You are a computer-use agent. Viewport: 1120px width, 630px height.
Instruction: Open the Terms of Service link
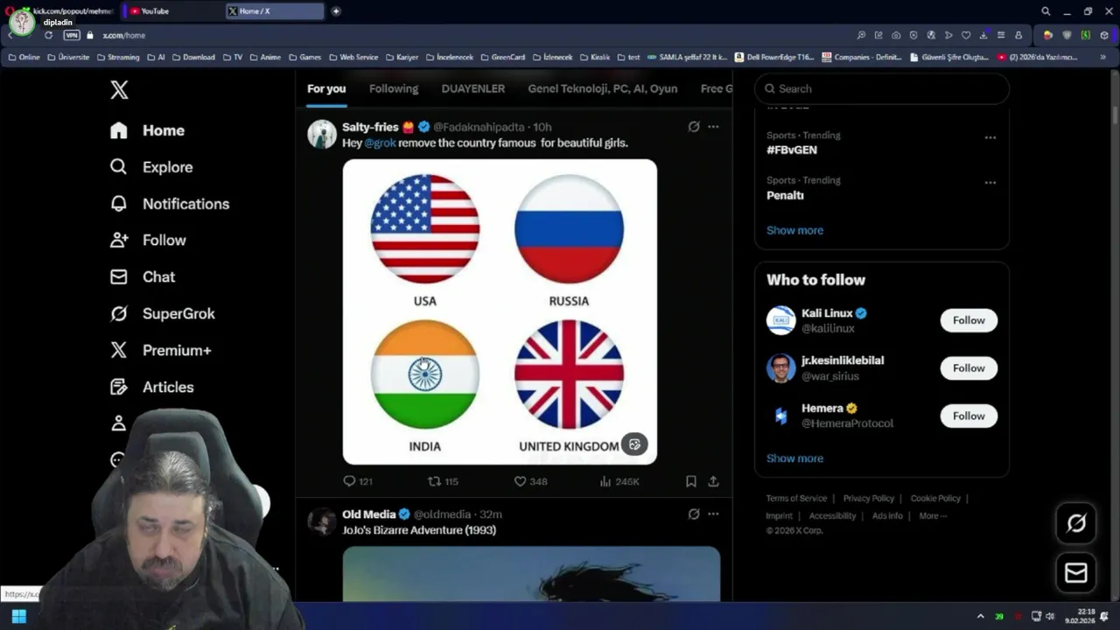796,498
